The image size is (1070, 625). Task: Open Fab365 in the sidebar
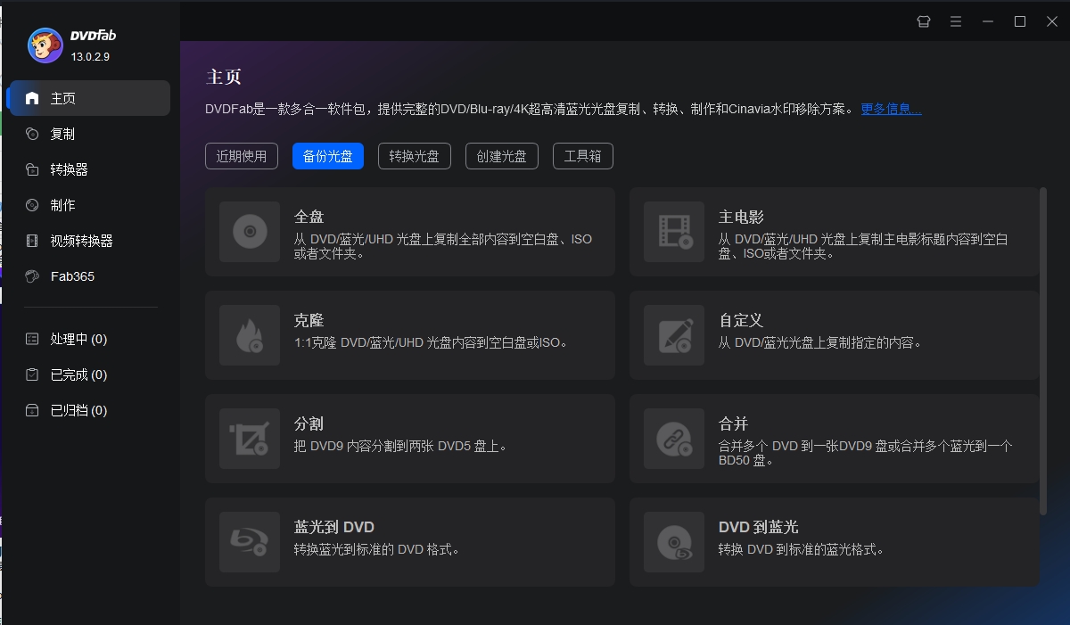point(72,276)
